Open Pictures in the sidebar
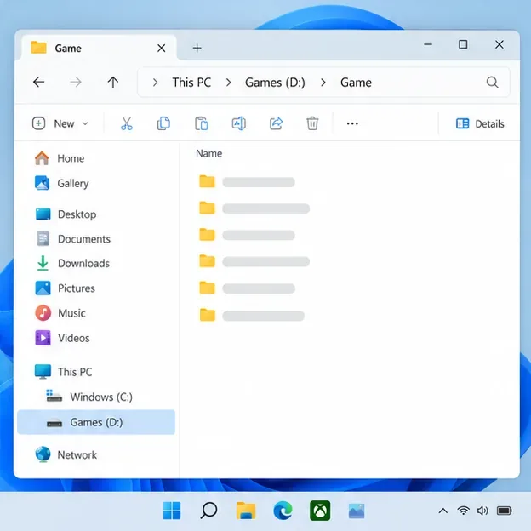531x531 pixels. (x=65, y=288)
